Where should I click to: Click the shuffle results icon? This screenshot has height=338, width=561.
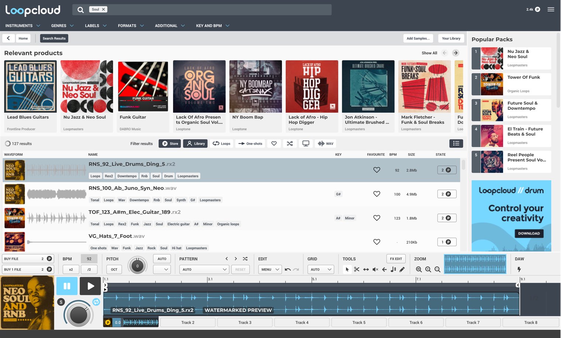click(290, 144)
